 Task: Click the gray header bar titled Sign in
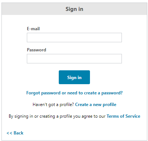pos(74,9)
